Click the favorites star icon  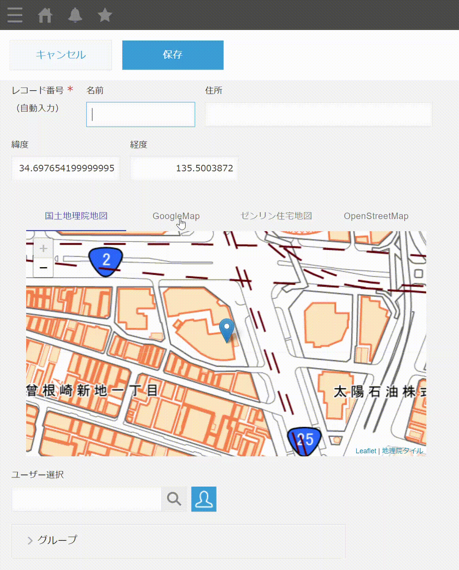105,15
